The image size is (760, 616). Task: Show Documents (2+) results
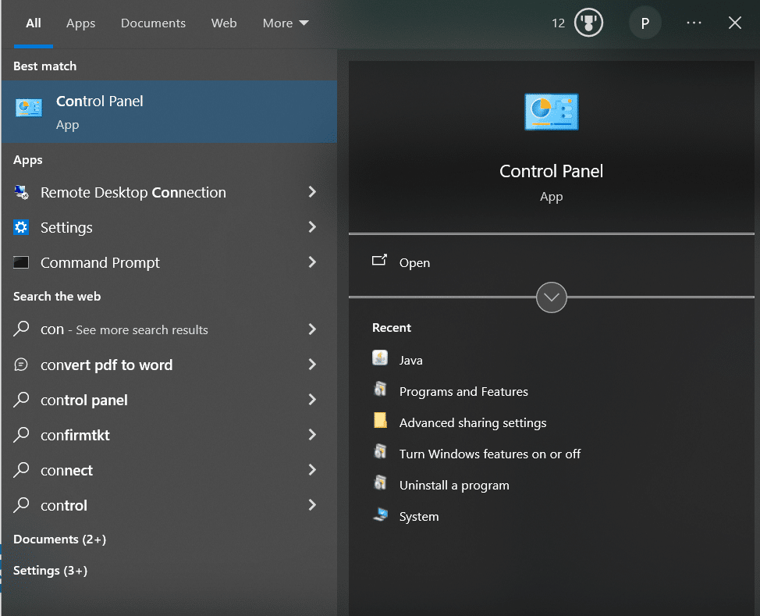click(59, 539)
